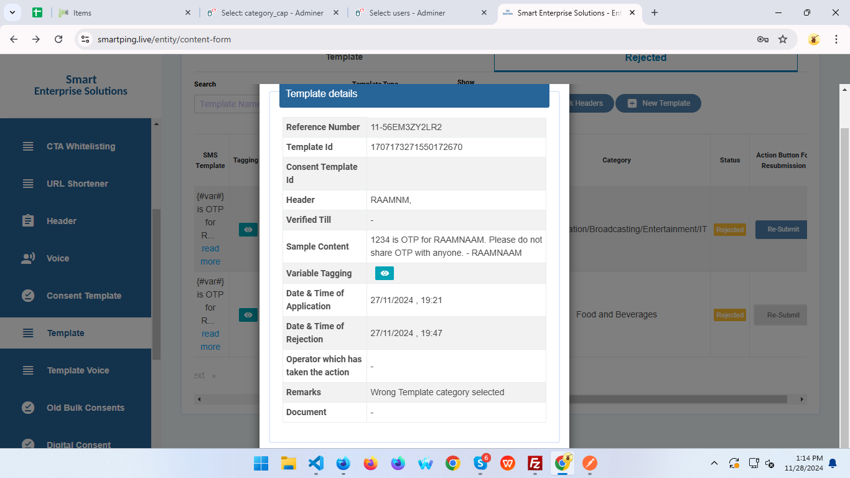Screen dimensions: 850x478
Task: Click Consent Template checkmark icon
Action: coord(28,296)
